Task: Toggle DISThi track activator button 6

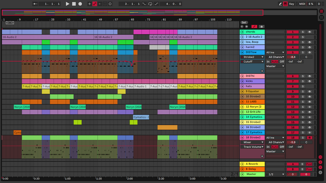Action: pyautogui.click(x=292, y=76)
